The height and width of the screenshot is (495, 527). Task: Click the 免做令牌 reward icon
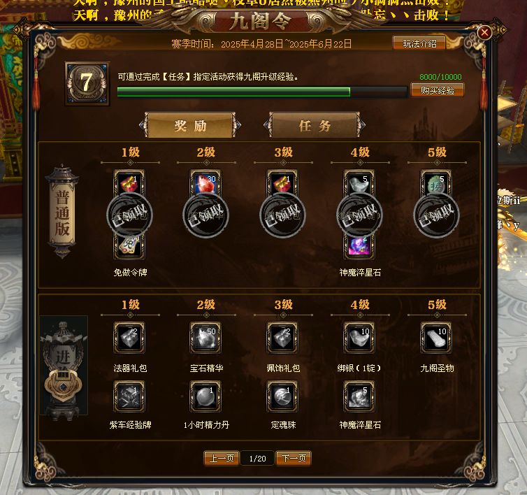[129, 246]
